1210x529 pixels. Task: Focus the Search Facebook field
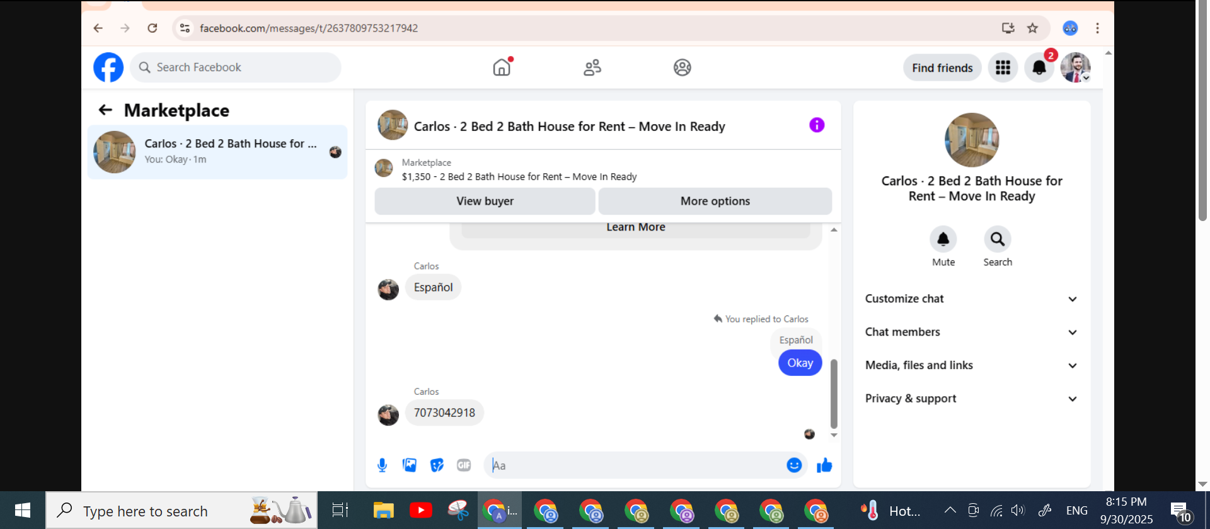pos(236,67)
